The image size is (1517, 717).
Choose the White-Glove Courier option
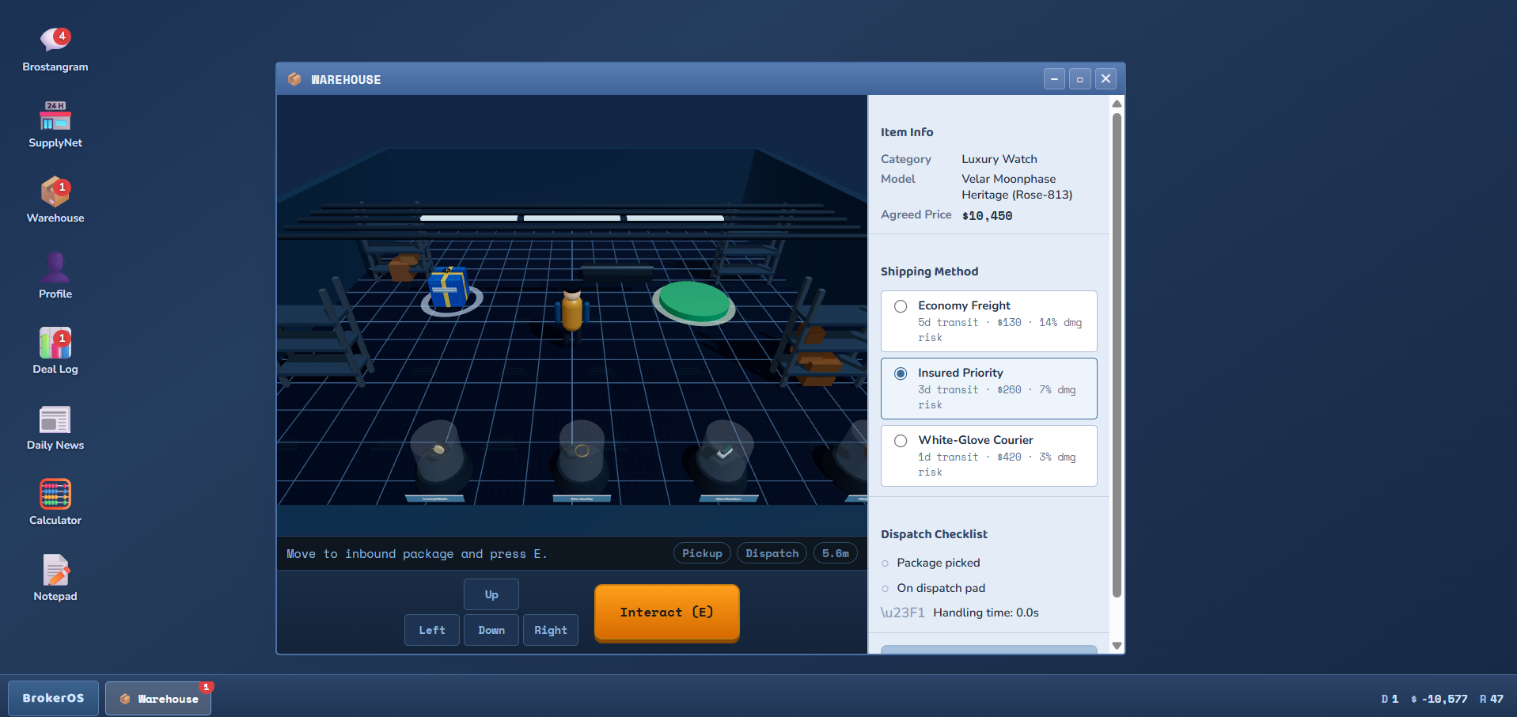[989, 456]
